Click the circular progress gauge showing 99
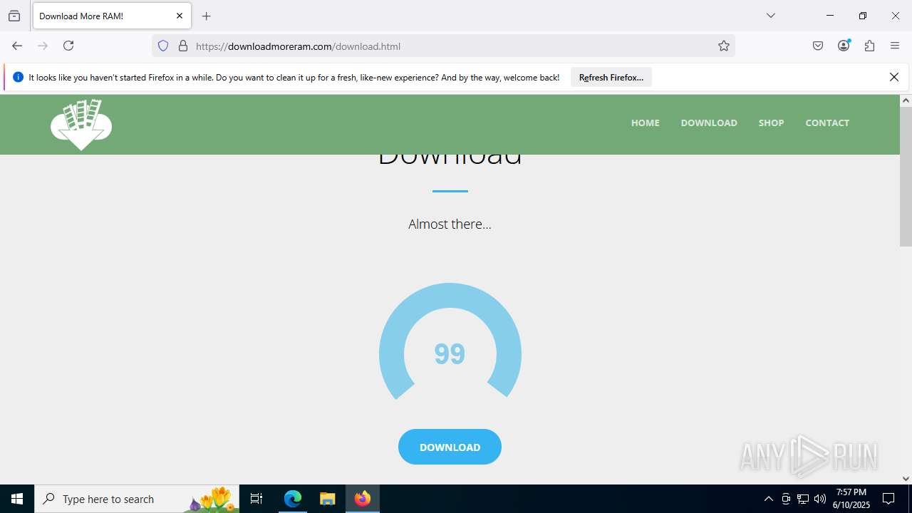This screenshot has height=513, width=912. 450,342
